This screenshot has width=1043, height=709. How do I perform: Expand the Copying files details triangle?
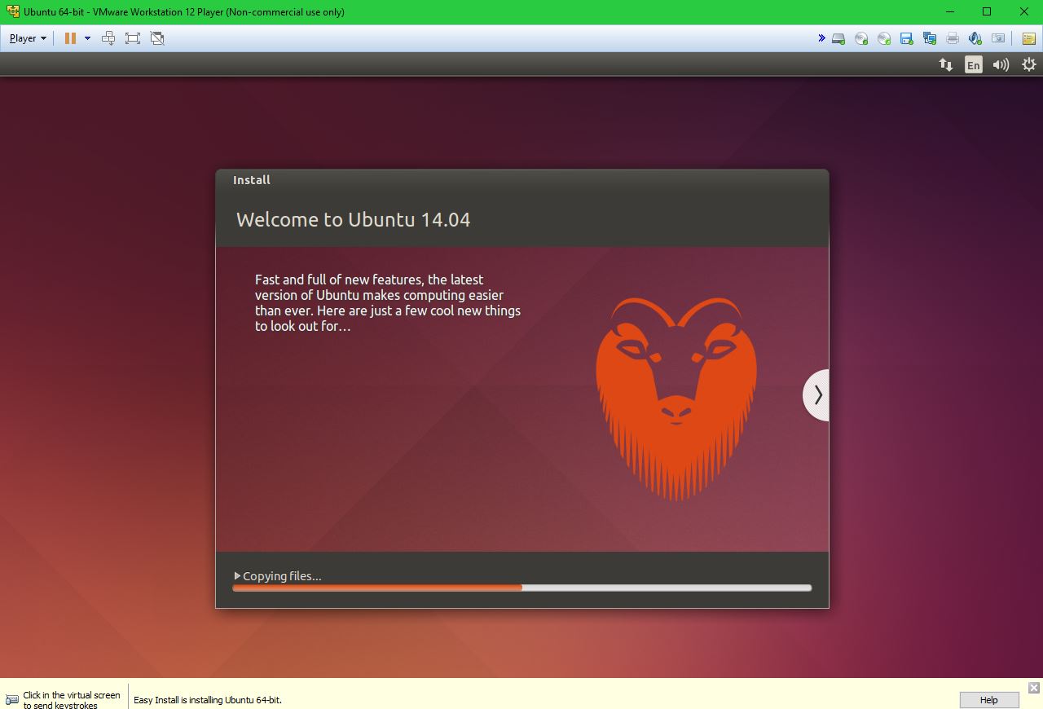click(237, 576)
